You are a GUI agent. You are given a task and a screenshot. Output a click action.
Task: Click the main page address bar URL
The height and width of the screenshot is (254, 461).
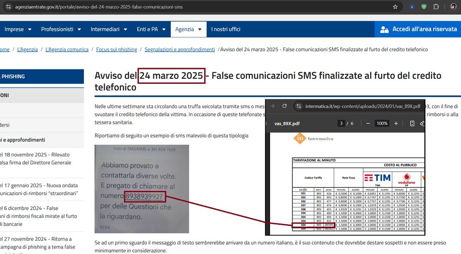[x=99, y=7]
